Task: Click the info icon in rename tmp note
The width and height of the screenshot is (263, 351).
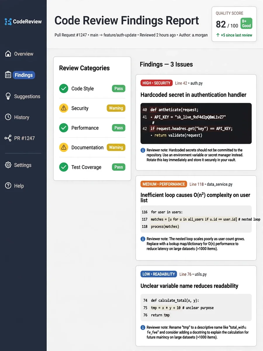Action: point(143,327)
